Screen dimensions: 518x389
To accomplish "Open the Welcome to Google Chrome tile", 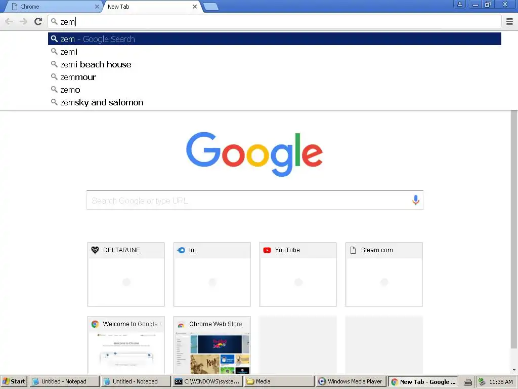I will 126,345.
